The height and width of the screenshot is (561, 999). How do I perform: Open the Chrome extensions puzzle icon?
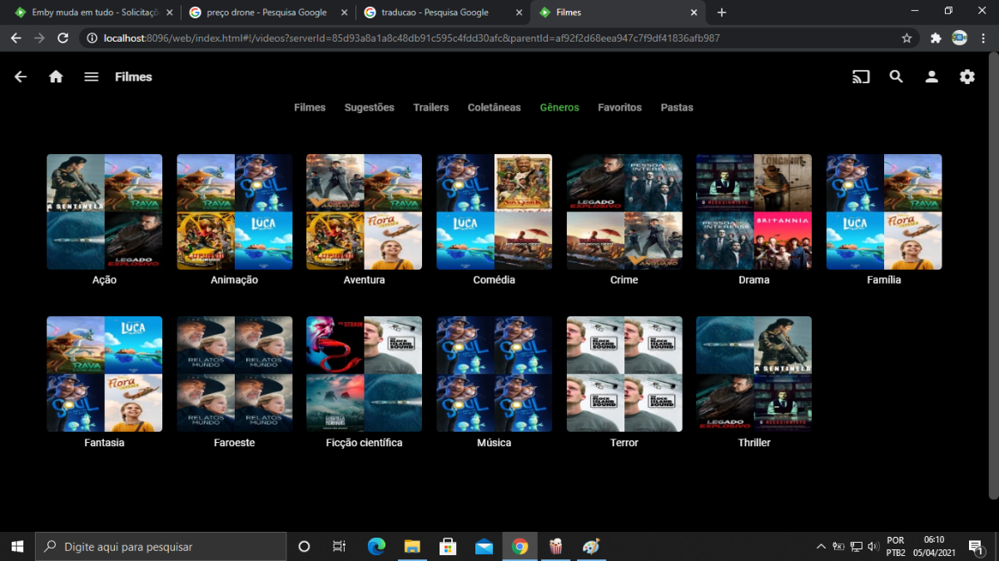(936, 38)
